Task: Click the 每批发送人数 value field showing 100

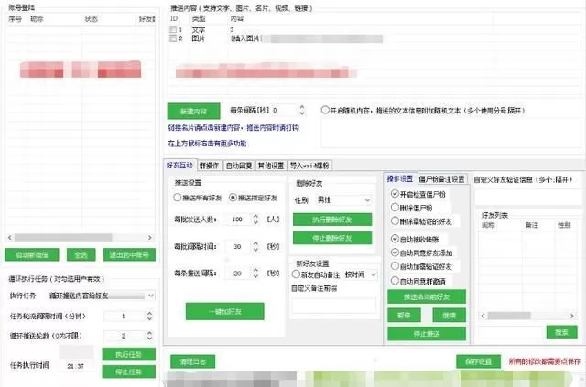Action: (237, 220)
